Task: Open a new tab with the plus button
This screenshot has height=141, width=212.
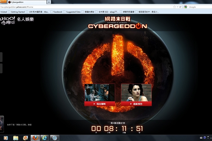Action: 49,2
